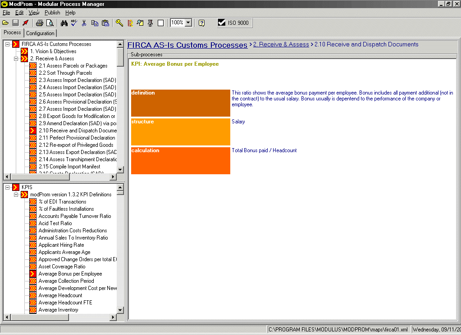Image resolution: width=461 pixels, height=335 pixels.
Task: Toggle the empty white square toolbar box
Action: point(161,23)
